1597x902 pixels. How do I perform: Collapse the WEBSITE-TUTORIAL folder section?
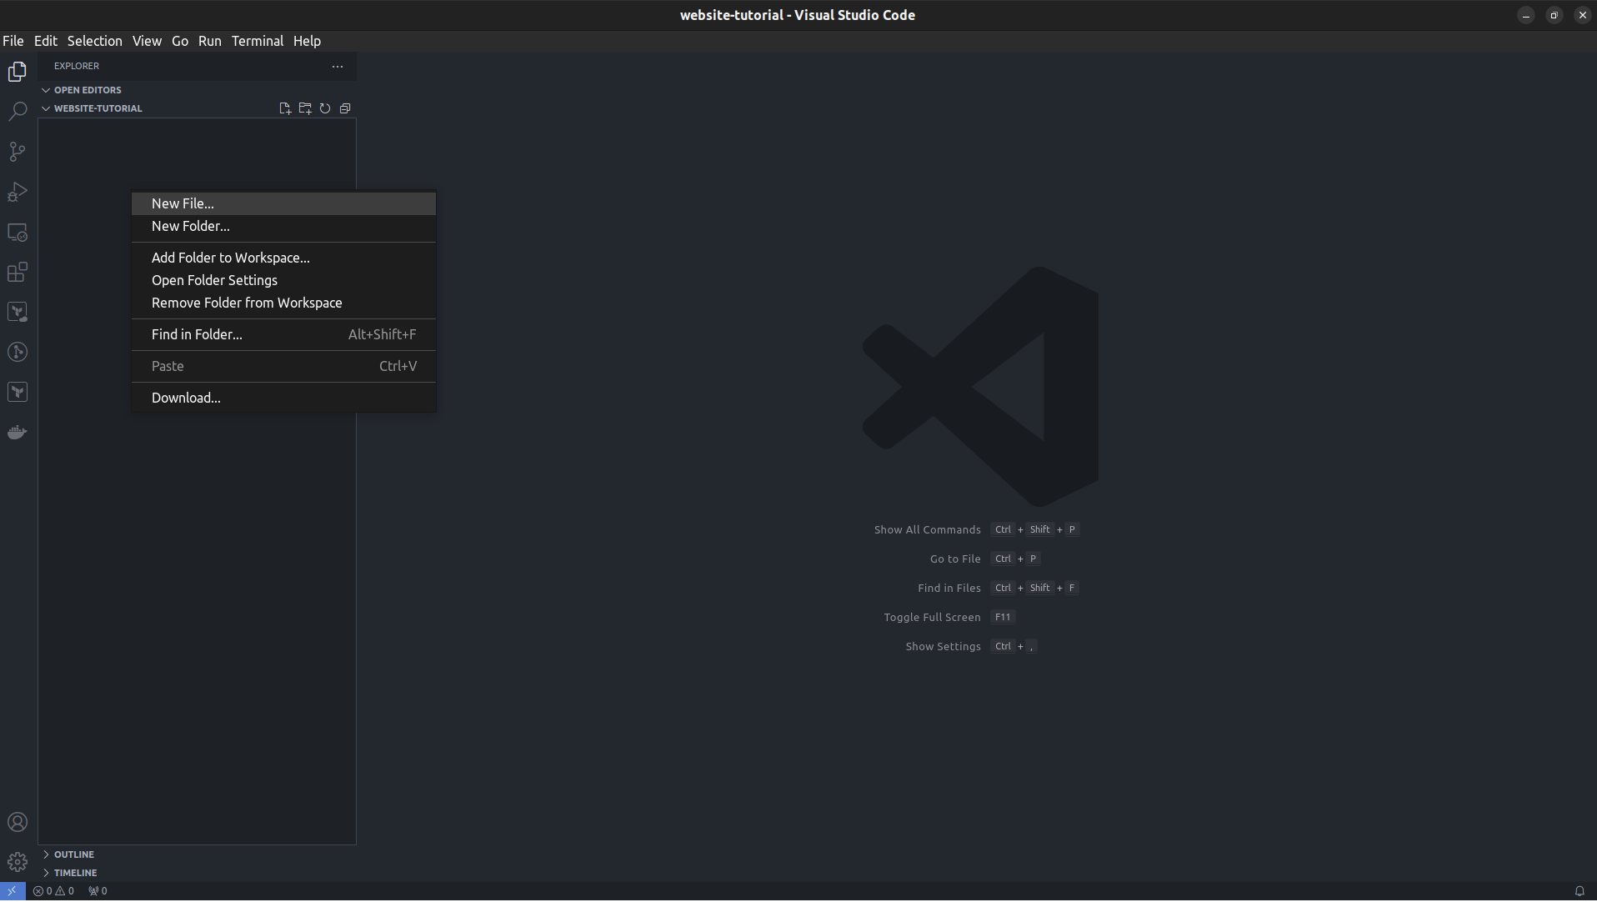click(x=98, y=108)
